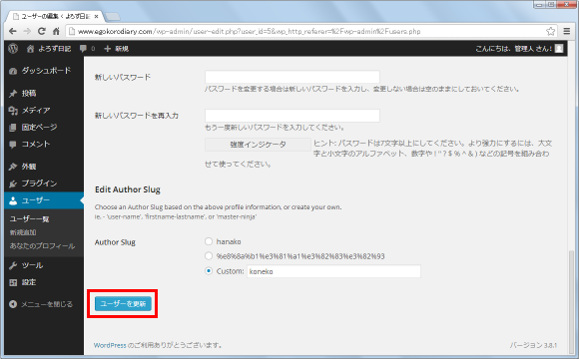Close the ユーザーの編集 browser tab

point(96,16)
